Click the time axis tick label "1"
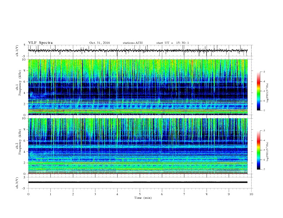 [50, 194]
